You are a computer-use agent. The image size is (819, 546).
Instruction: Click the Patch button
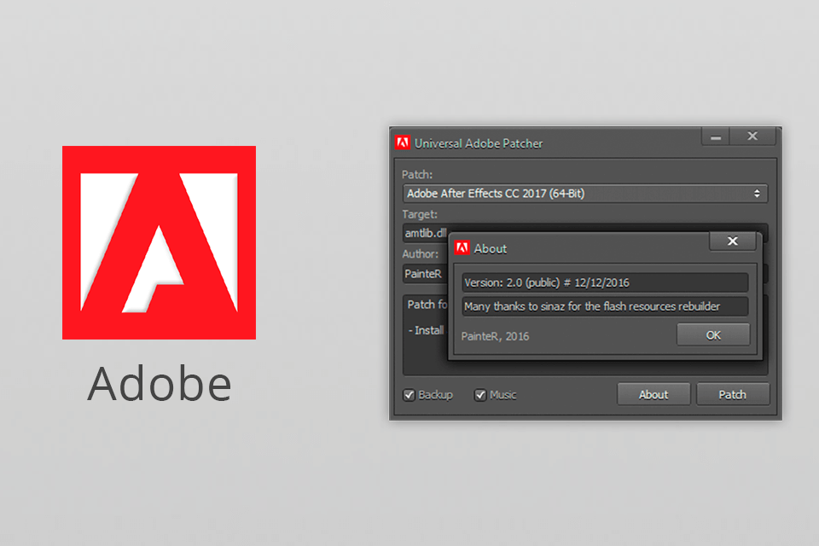coord(732,394)
